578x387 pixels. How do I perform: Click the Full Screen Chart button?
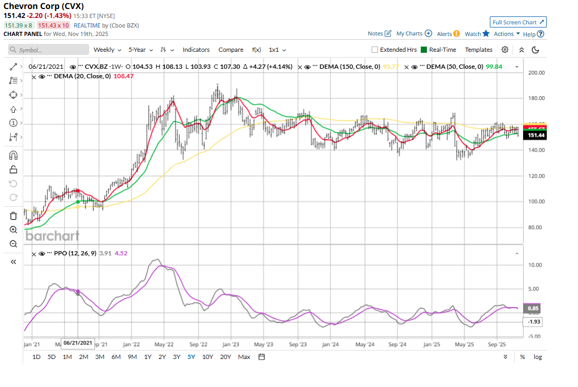click(x=518, y=22)
